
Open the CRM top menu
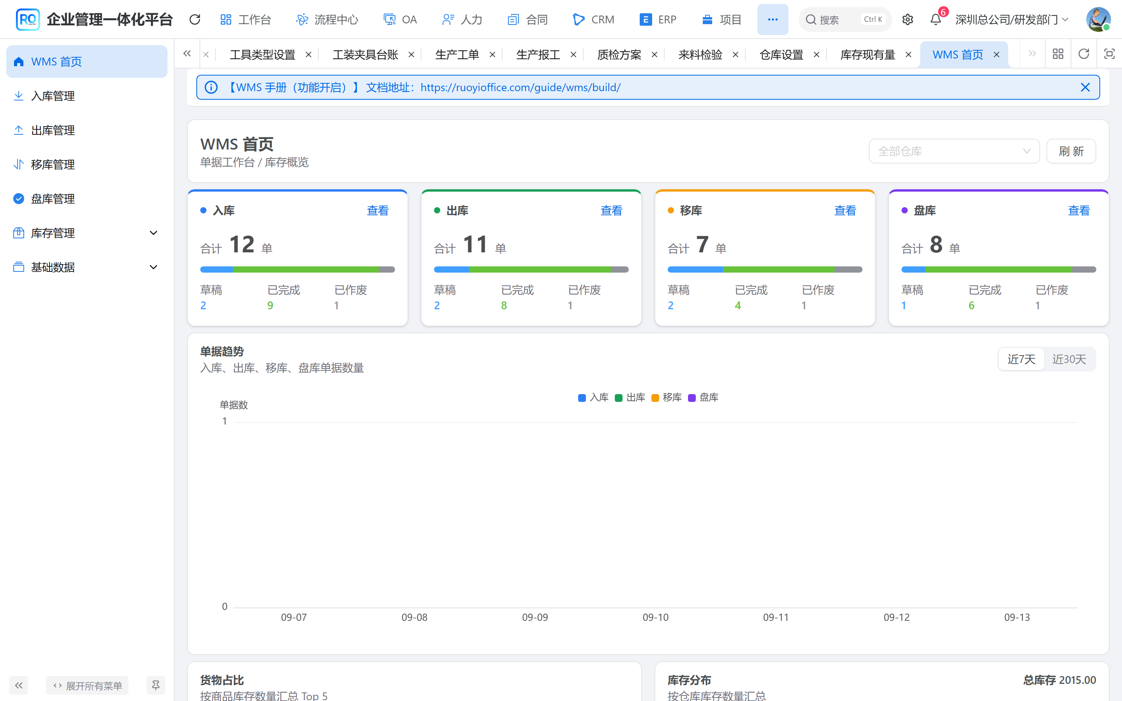[593, 19]
